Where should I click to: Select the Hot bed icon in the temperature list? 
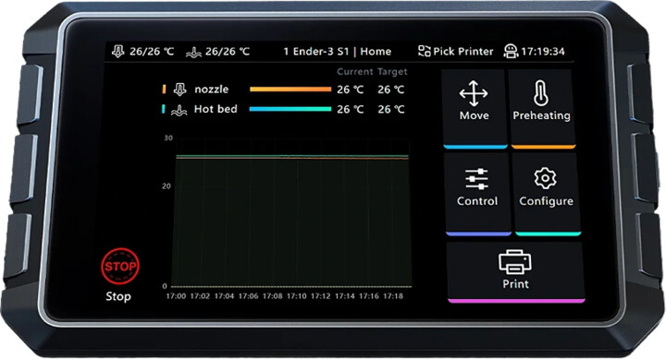pos(179,109)
